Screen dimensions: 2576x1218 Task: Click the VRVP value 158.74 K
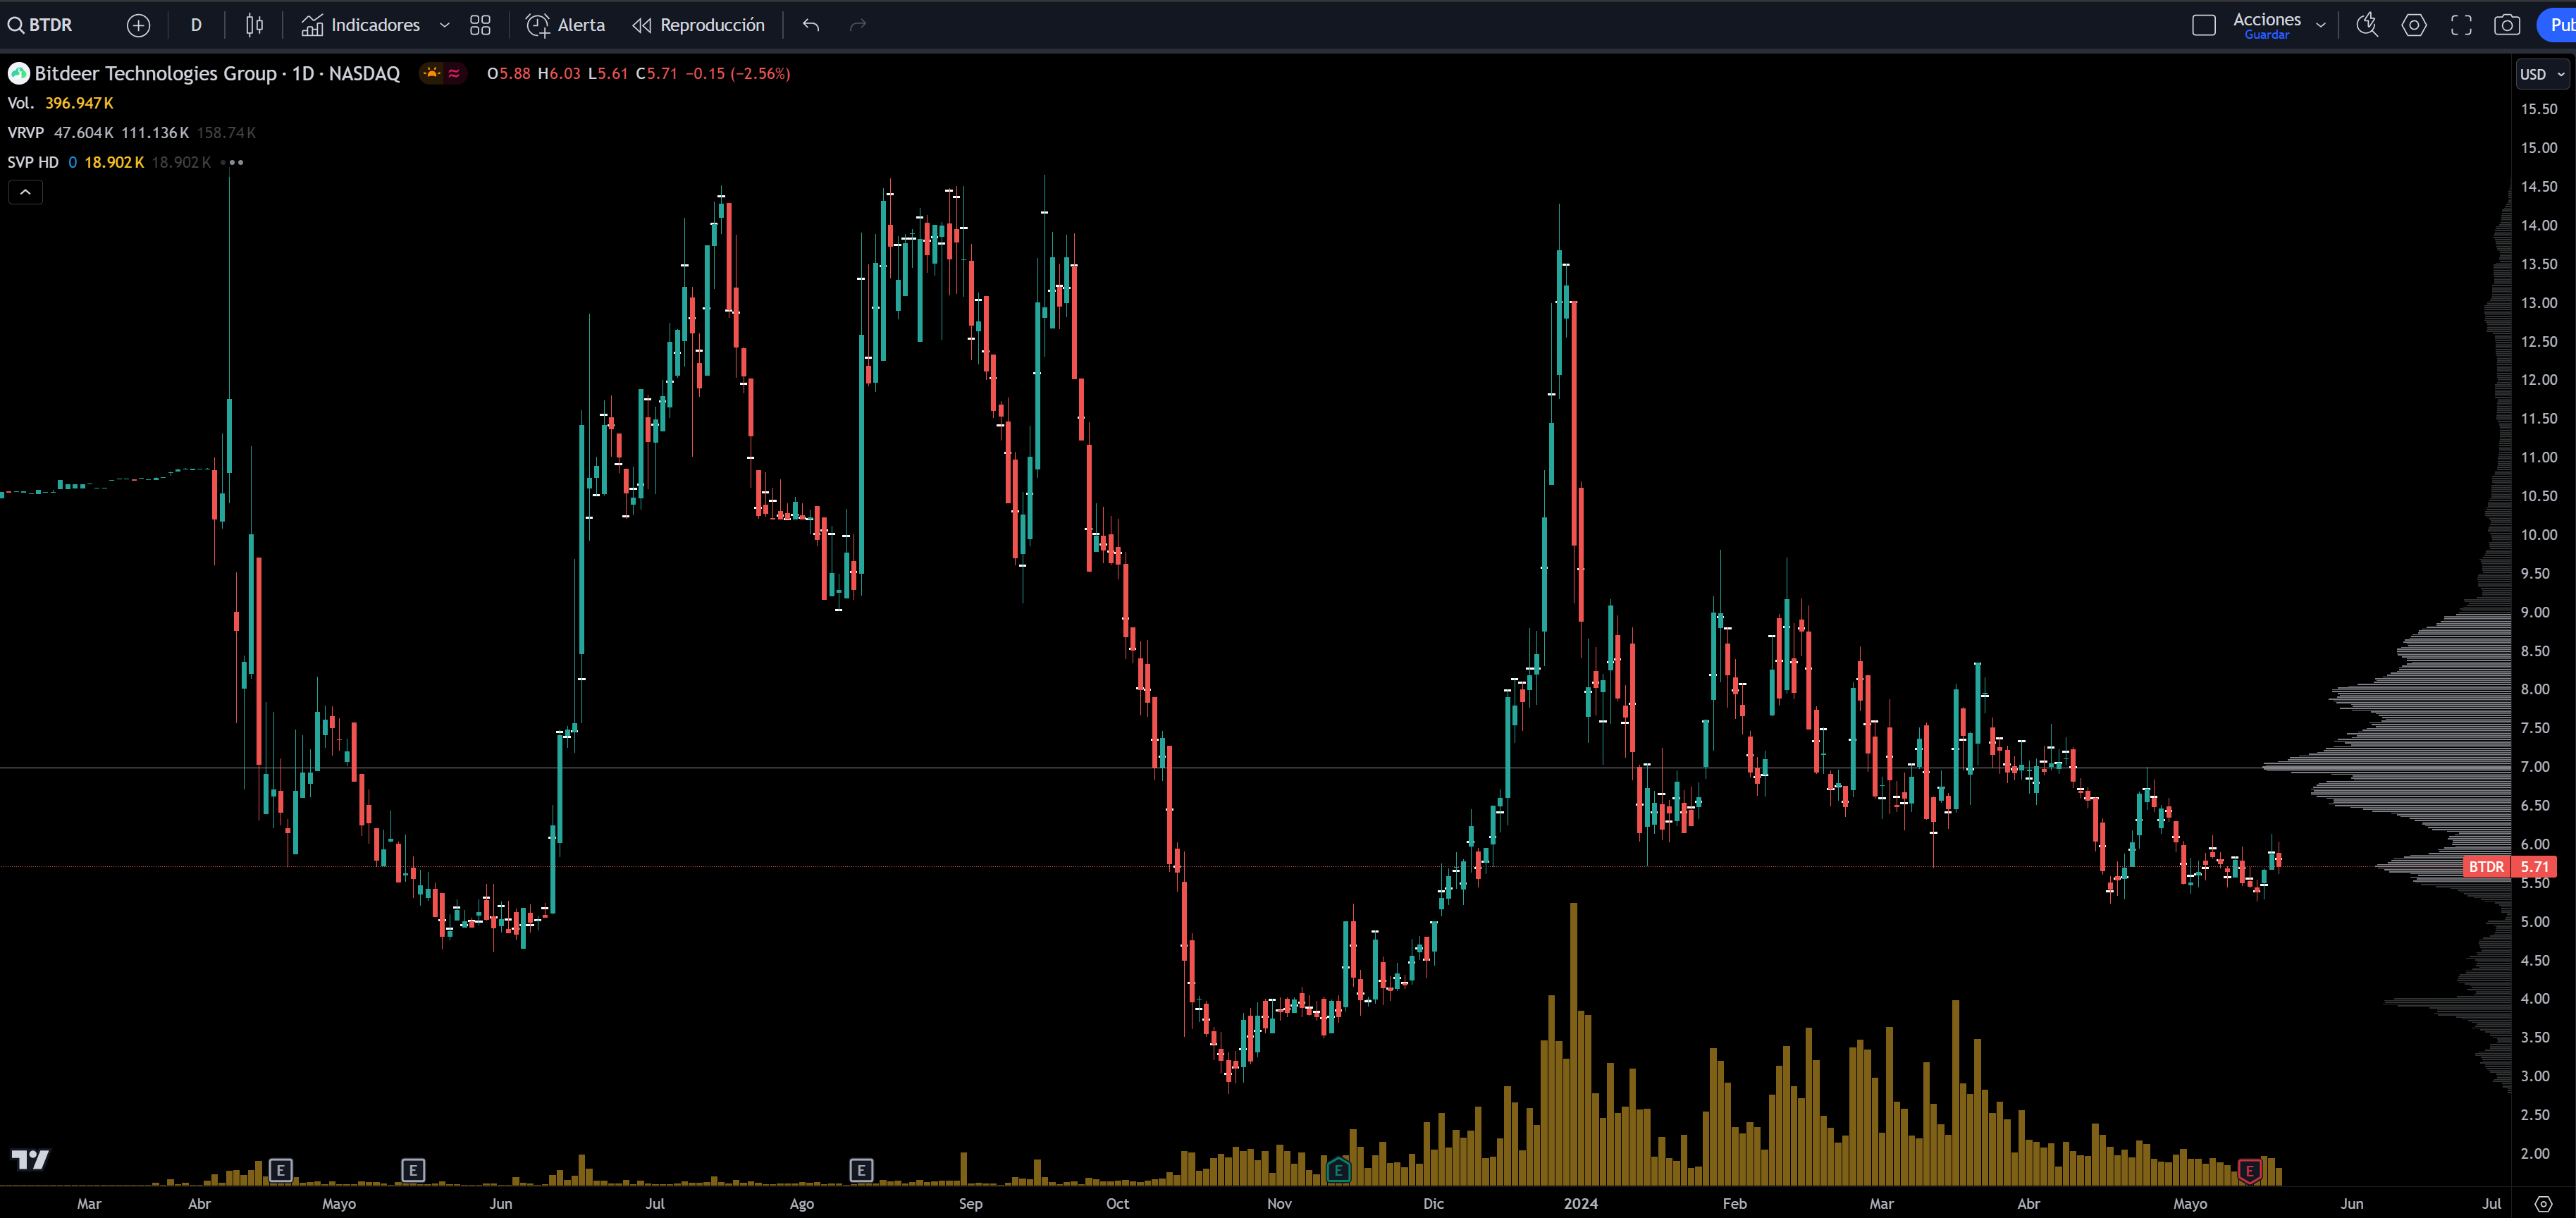click(x=226, y=132)
